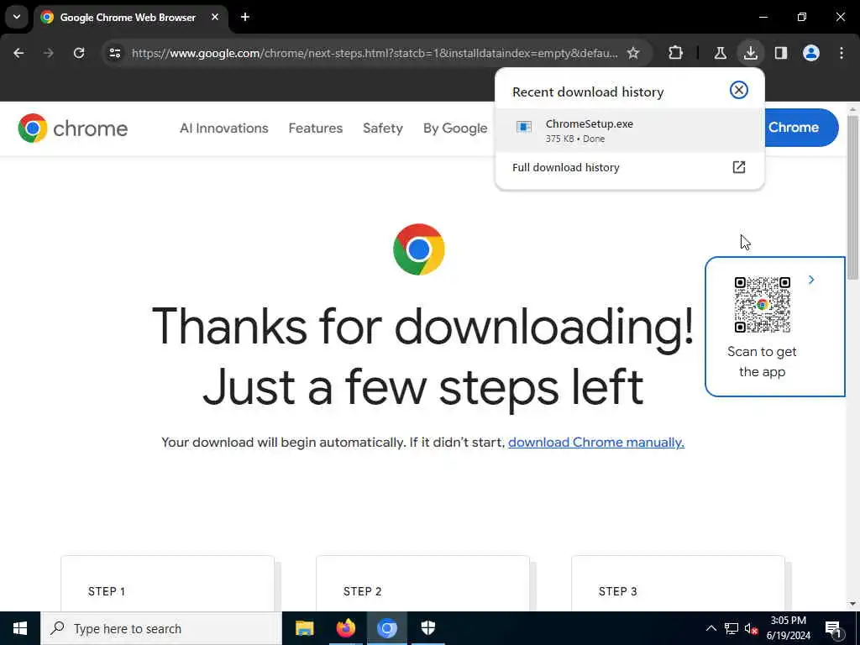Open ChromeSetup.exe from download list
The height and width of the screenshot is (645, 860).
tap(629, 130)
